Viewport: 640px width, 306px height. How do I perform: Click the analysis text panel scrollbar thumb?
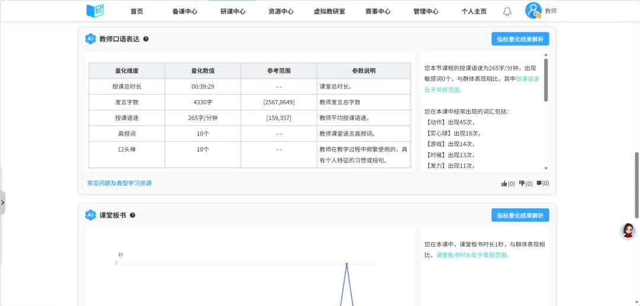pos(546,80)
